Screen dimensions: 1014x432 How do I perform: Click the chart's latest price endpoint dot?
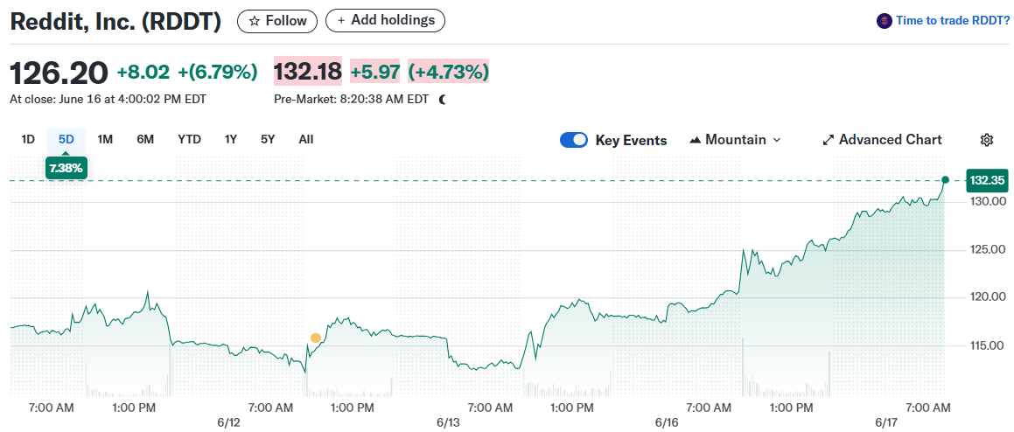pyautogui.click(x=946, y=180)
